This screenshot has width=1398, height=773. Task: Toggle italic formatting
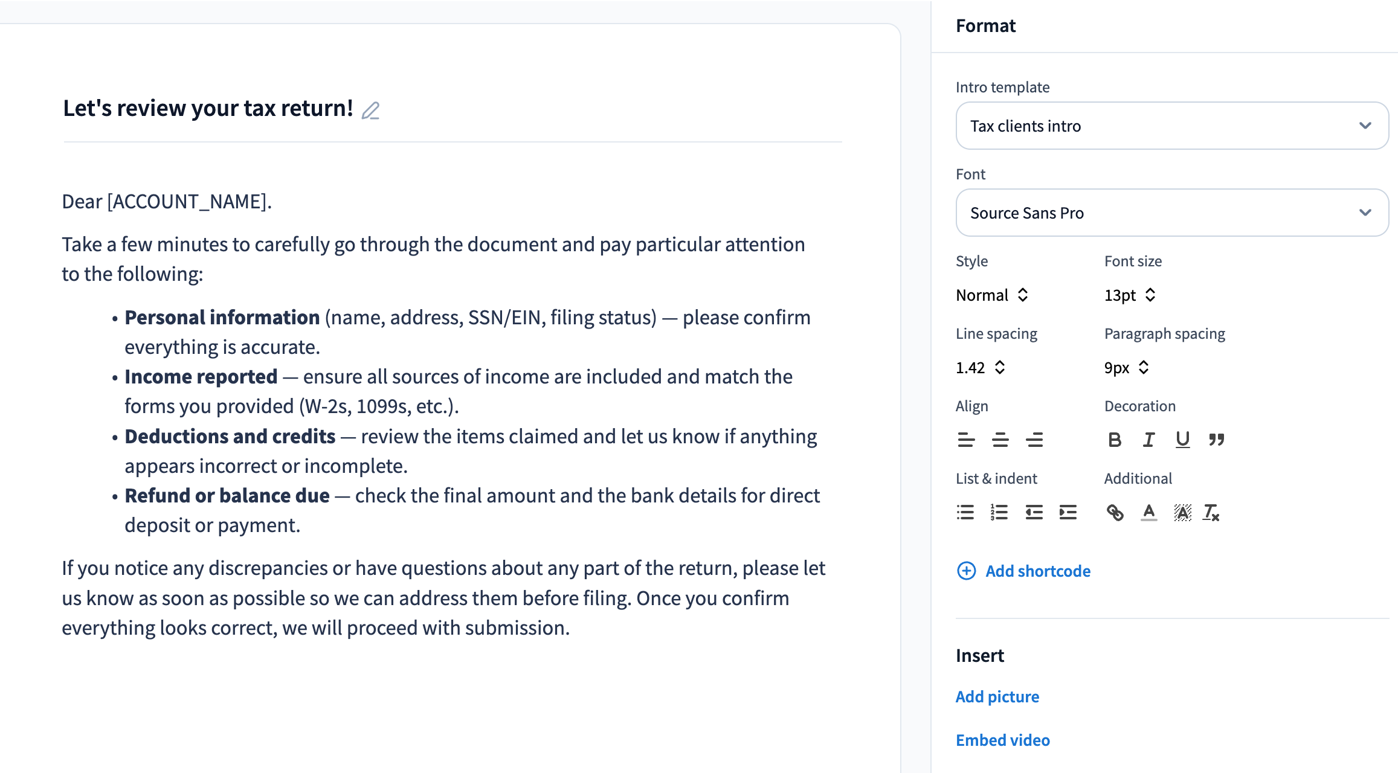pyautogui.click(x=1148, y=440)
